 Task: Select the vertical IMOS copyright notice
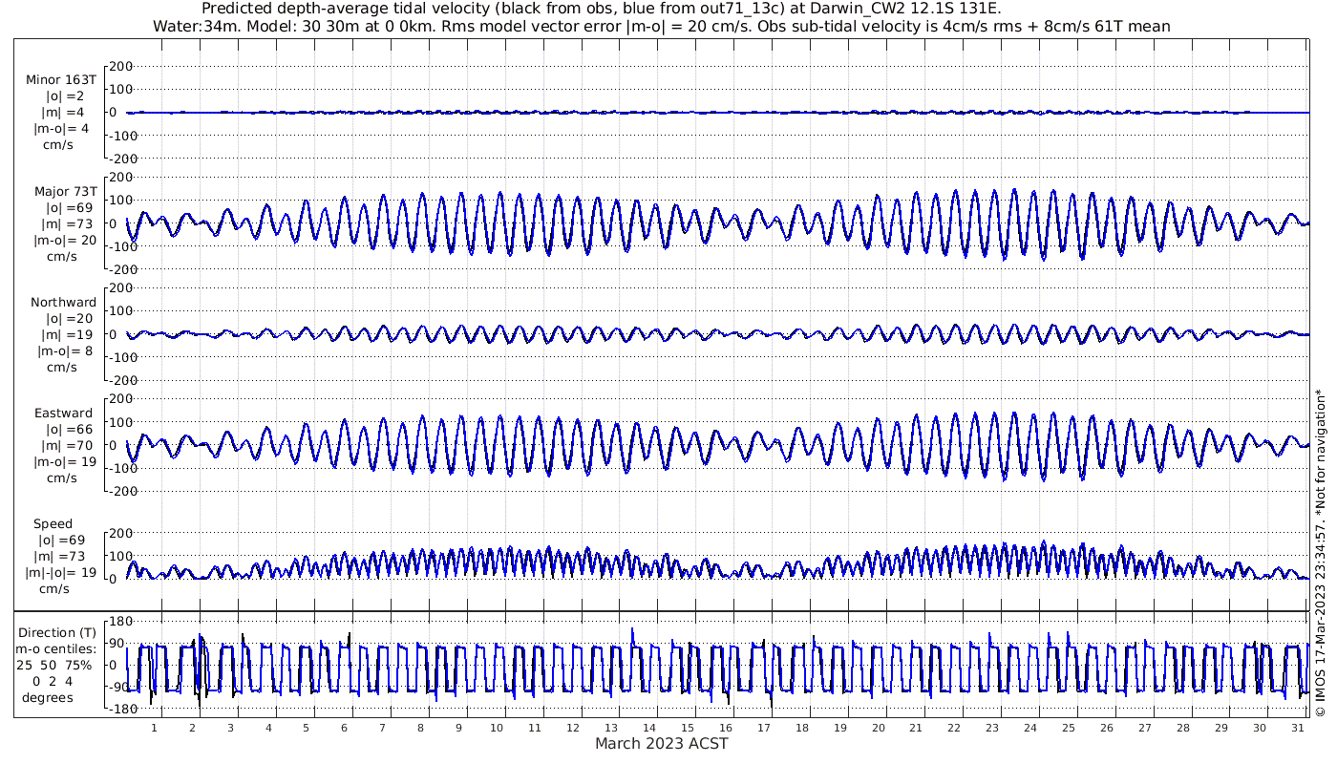(1320, 552)
